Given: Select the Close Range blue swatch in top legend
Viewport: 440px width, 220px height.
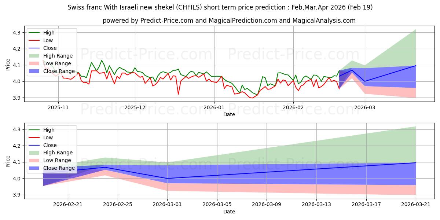Looking at the screenshot, I should 35,71.
